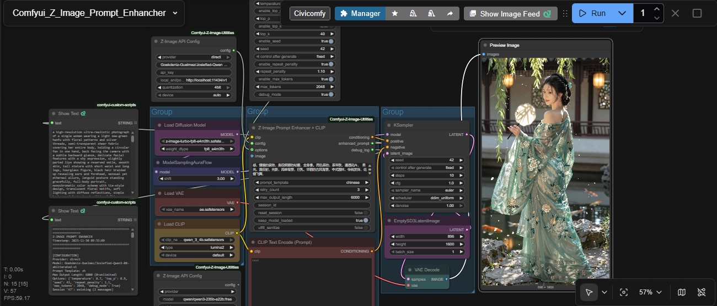Increase batch count with up arrow
Viewport: 717px width, 306px height.
pyautogui.click(x=656, y=9)
